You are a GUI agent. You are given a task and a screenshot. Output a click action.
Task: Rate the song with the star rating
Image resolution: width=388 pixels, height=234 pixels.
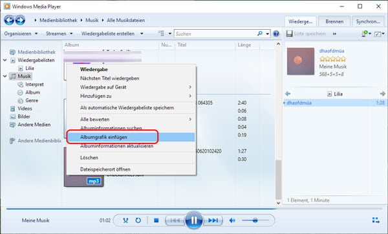(332, 59)
